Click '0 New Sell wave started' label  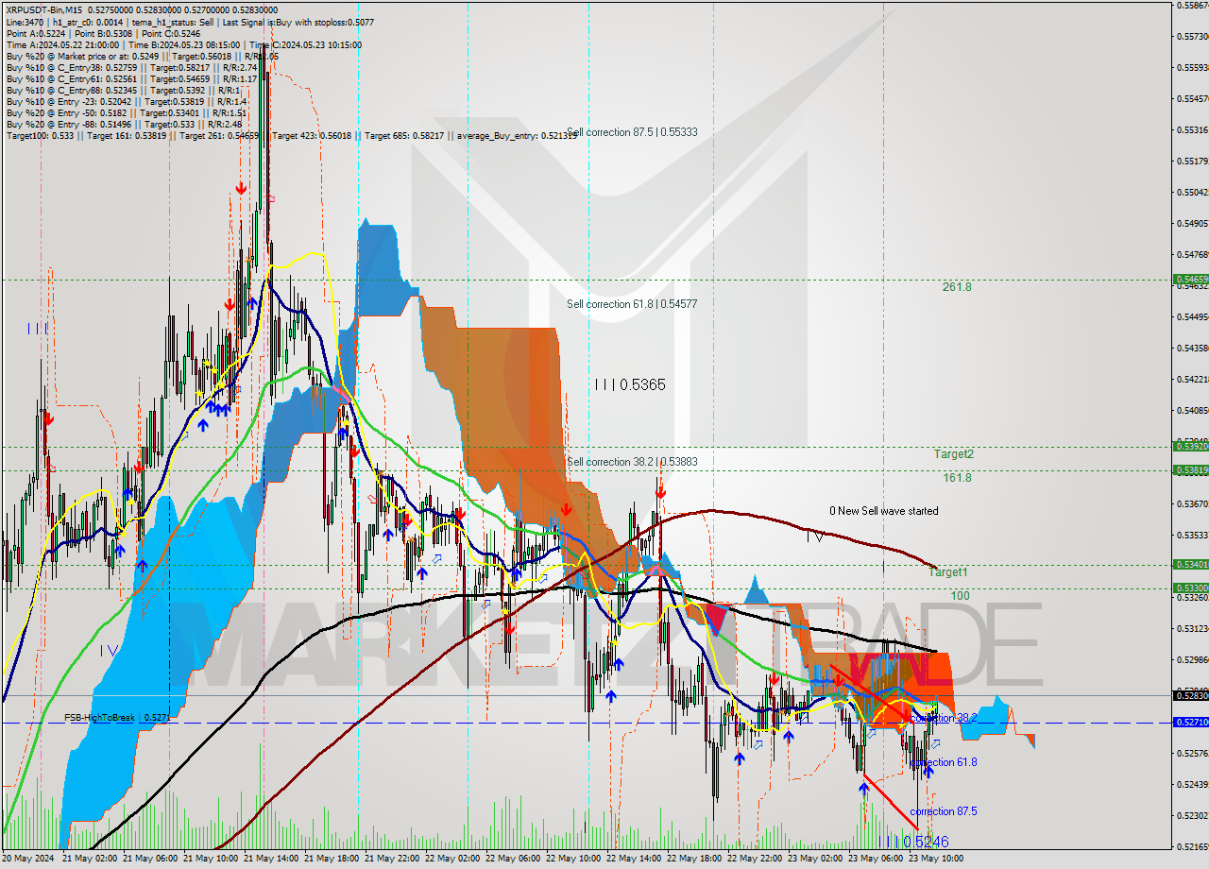click(x=884, y=511)
